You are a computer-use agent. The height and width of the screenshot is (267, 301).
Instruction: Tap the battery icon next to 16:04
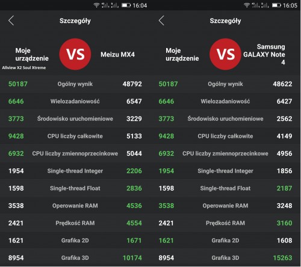pyautogui.click(x=126, y=5)
